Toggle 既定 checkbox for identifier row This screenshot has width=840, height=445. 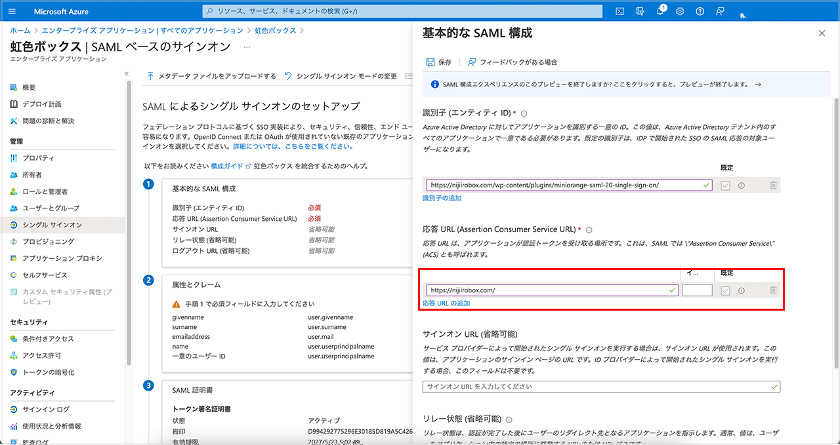click(x=725, y=185)
